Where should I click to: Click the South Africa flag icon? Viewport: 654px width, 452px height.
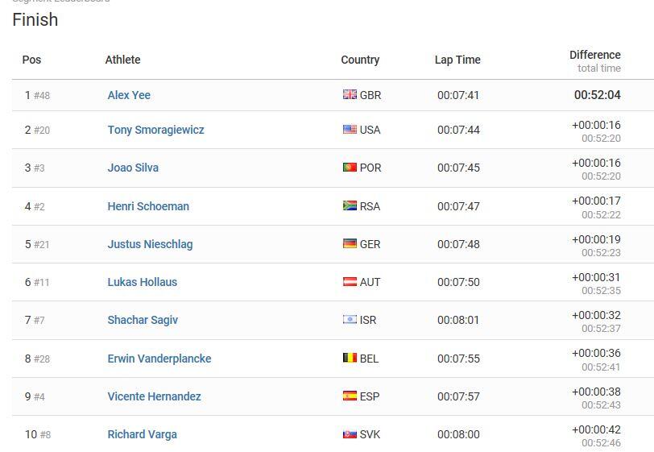pos(350,205)
